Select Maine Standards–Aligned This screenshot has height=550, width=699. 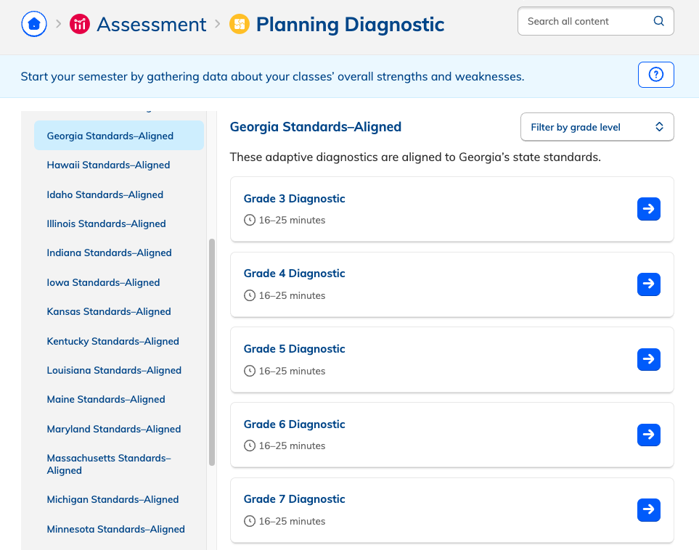coord(106,399)
